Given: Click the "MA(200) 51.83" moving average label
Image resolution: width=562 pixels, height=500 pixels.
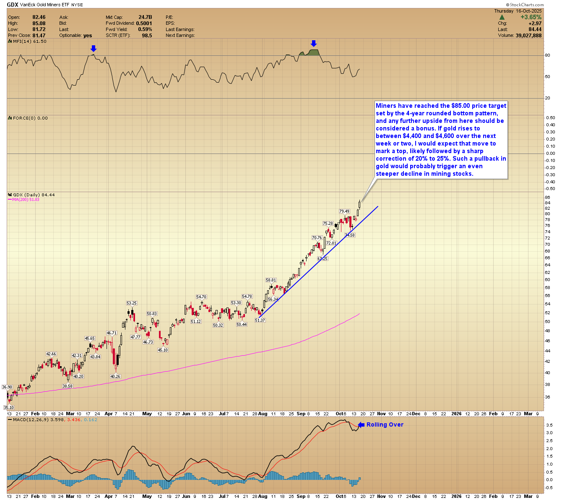Looking at the screenshot, I should coord(26,200).
